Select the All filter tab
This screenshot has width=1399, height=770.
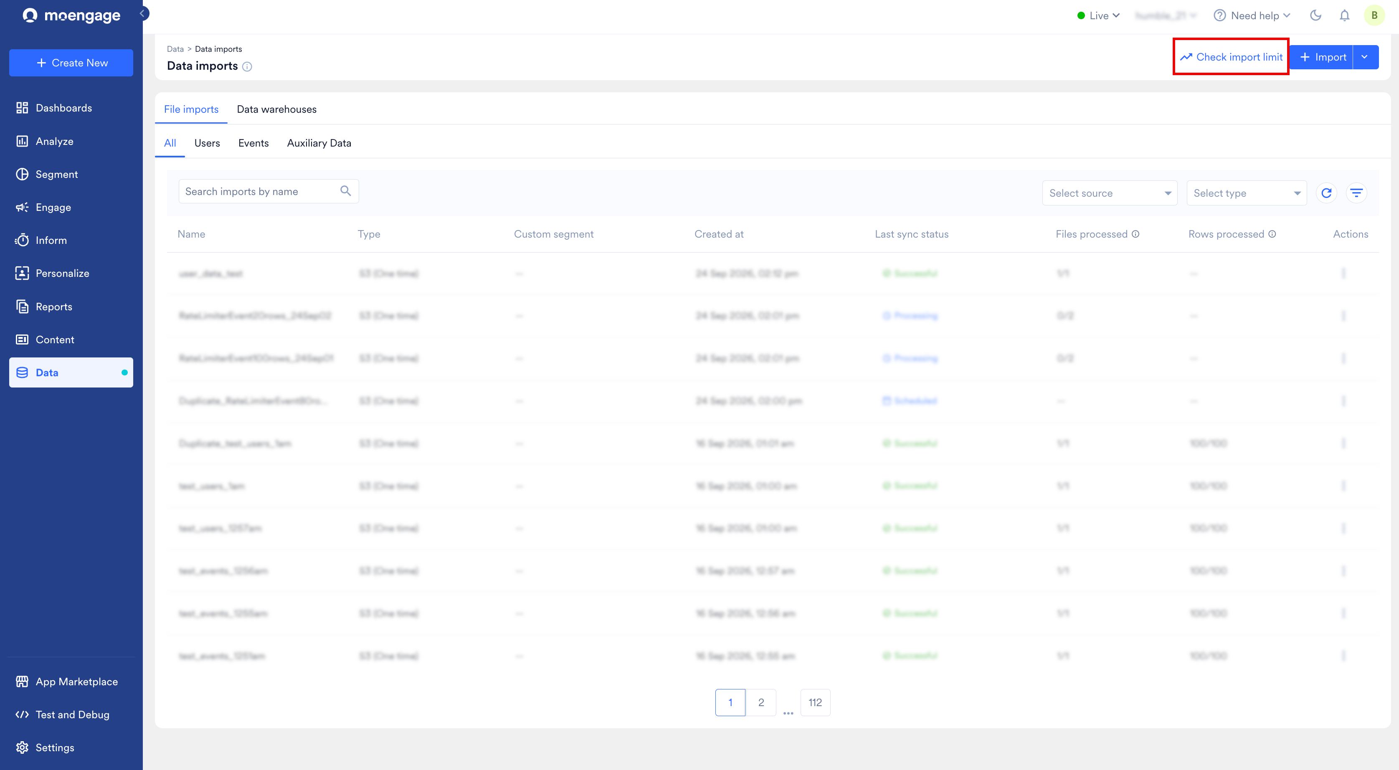click(170, 143)
